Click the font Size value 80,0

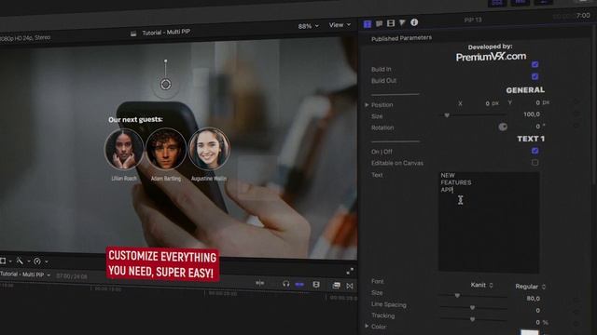533,299
